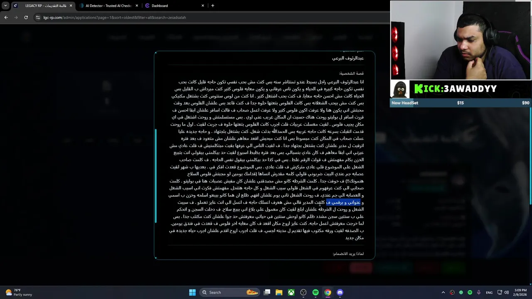532x299 pixels.
Task: Open the weather widget showing 76°F
Action: (x=19, y=292)
